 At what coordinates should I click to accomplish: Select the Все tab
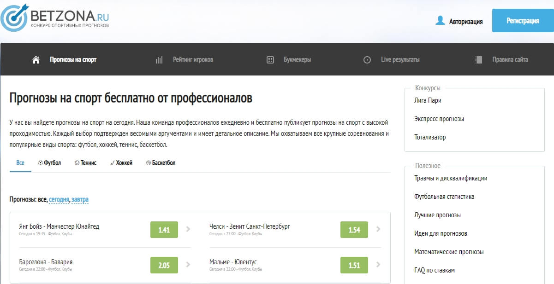20,163
